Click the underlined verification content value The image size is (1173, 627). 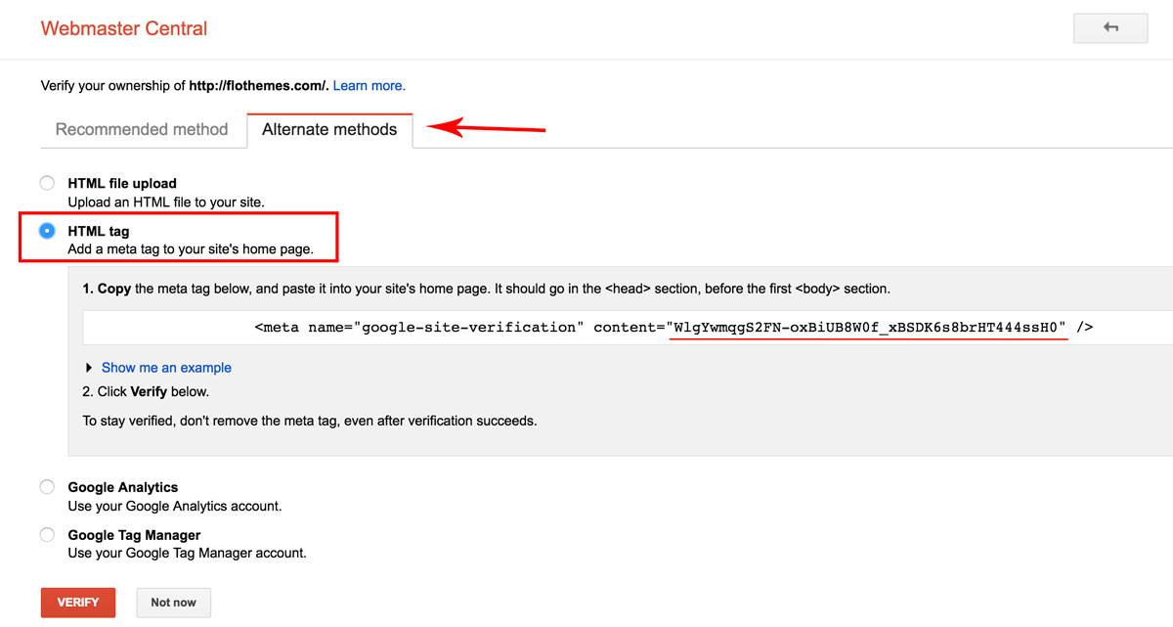[x=868, y=327]
